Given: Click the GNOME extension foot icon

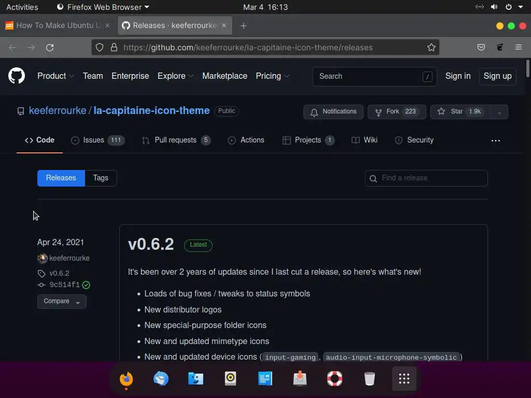Looking at the screenshot, I should click(500, 47).
